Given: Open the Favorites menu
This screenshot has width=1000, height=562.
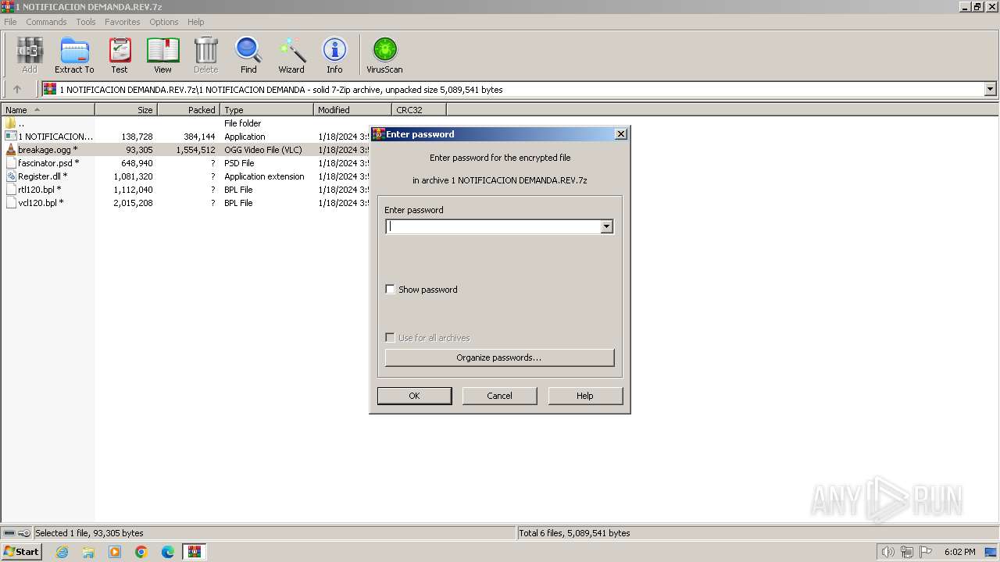Looking at the screenshot, I should pyautogui.click(x=123, y=22).
